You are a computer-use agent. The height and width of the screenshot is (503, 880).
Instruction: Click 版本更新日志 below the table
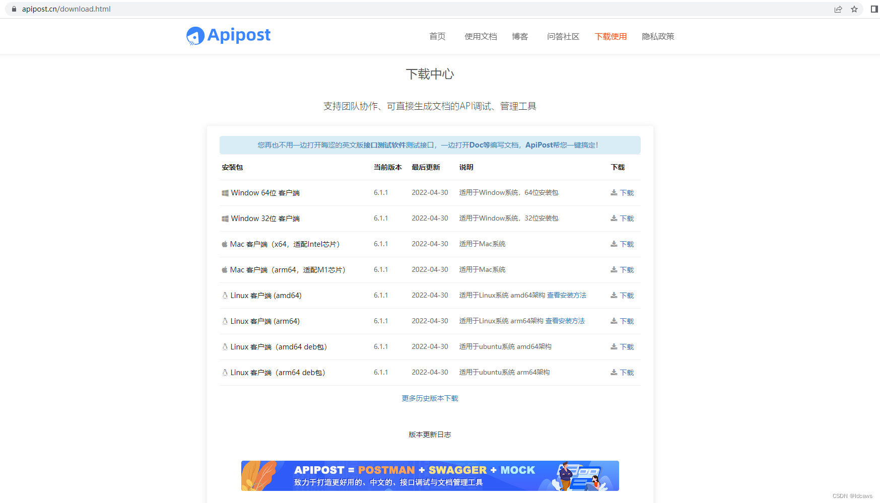(430, 434)
